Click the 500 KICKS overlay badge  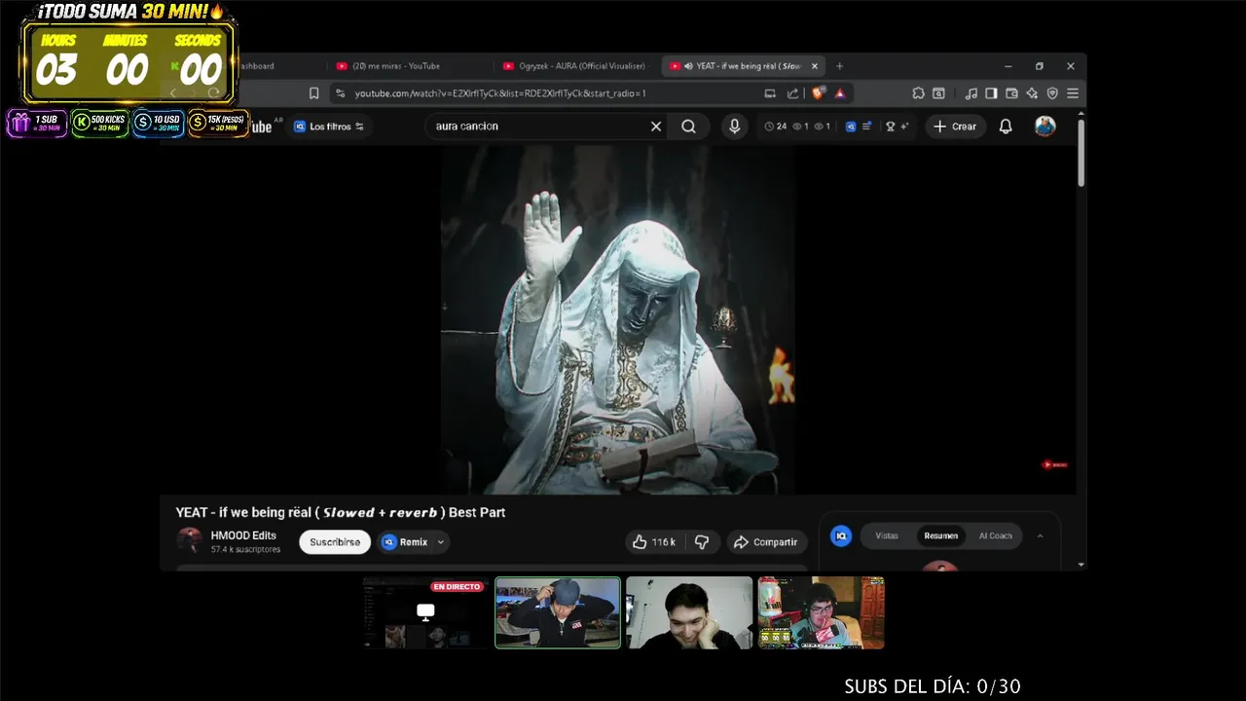(99, 123)
